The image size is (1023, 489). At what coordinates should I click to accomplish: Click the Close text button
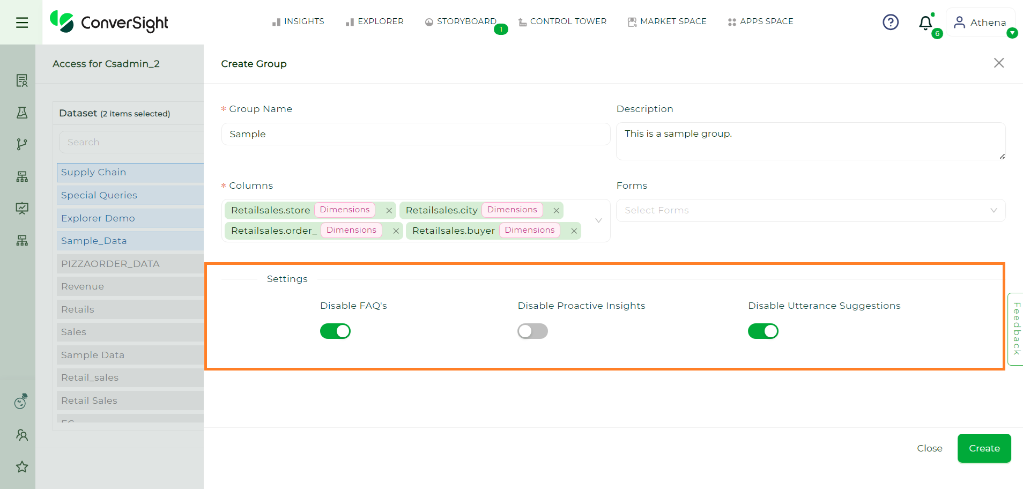(930, 448)
